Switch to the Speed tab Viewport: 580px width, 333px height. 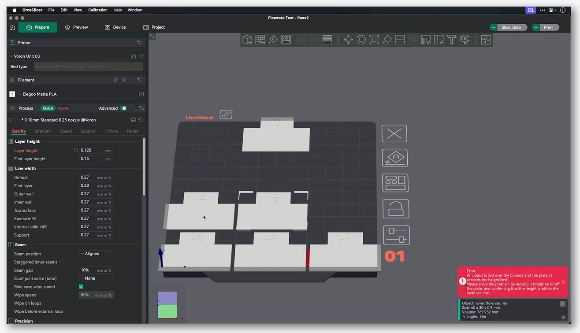tap(66, 131)
